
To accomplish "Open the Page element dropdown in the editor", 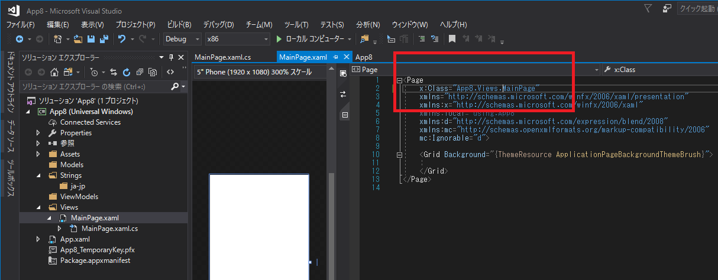I will click(476, 70).
